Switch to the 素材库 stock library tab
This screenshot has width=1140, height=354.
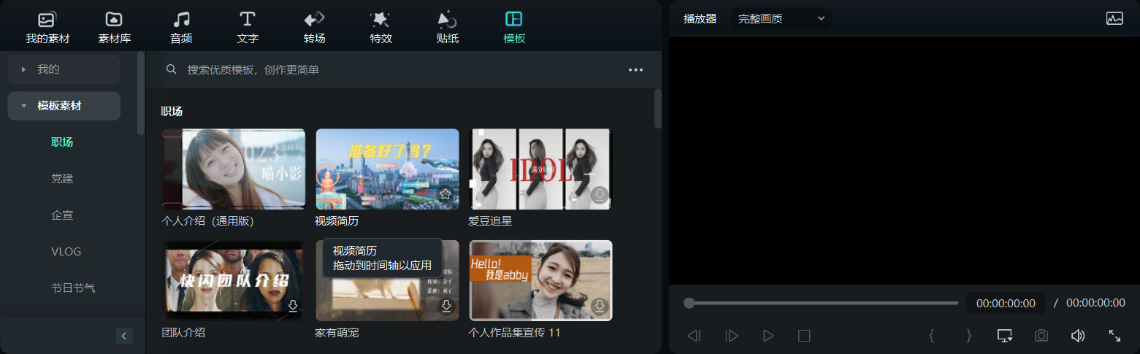point(114,27)
